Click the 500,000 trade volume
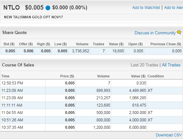 (x=103, y=113)
